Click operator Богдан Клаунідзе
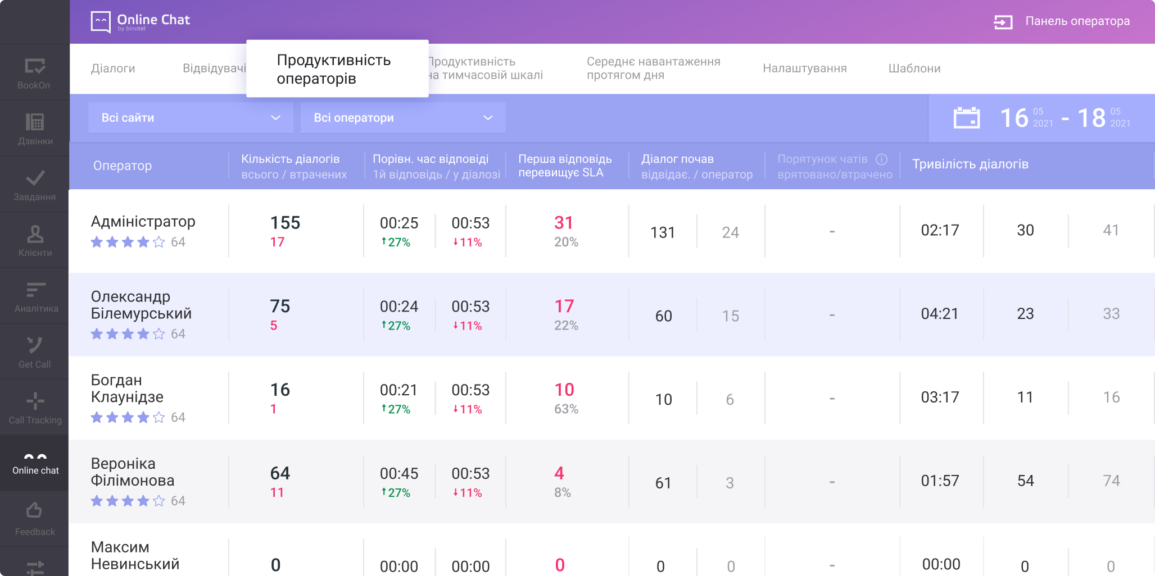This screenshot has width=1155, height=576. 127,388
